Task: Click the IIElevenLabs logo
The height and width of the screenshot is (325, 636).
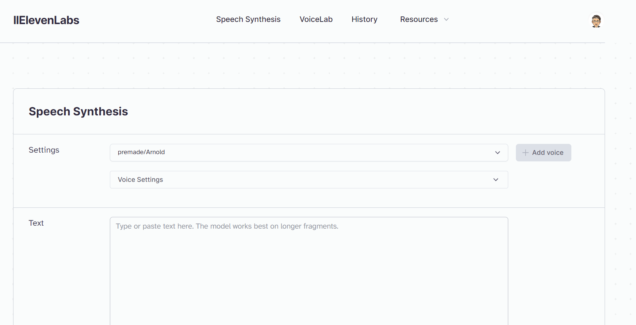Action: (x=46, y=20)
